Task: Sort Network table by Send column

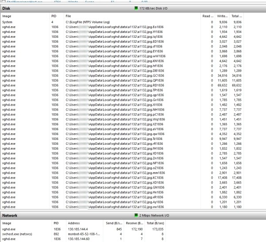Action: 114,223
